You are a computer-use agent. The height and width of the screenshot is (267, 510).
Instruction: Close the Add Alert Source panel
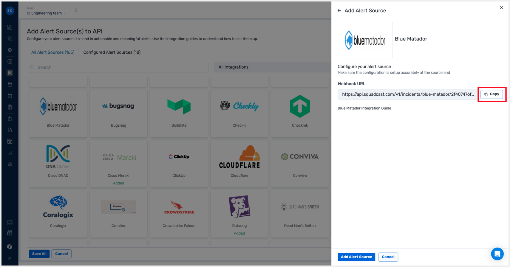point(502,8)
